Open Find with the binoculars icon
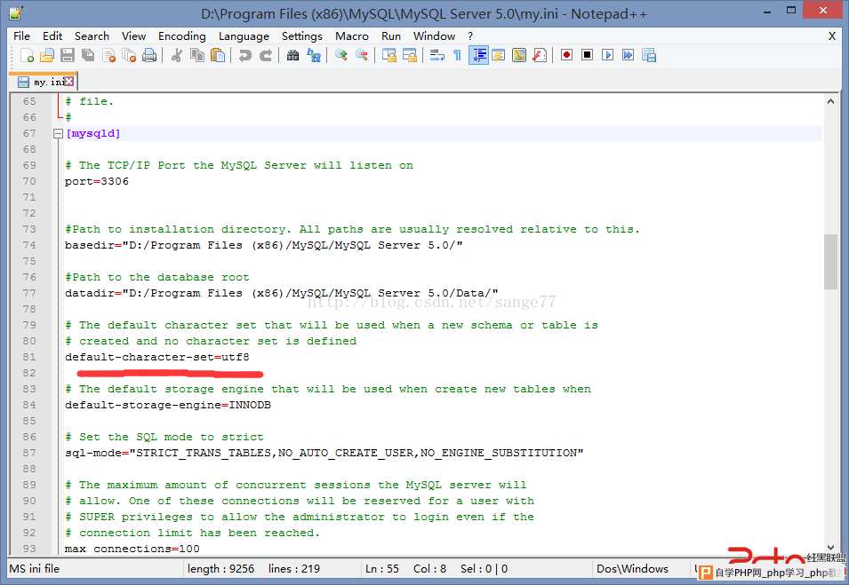Screen dimensions: 849x585 tap(292, 55)
